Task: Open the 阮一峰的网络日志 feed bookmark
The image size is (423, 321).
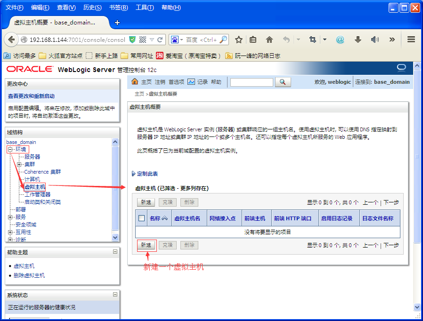Action: pyautogui.click(x=253, y=56)
